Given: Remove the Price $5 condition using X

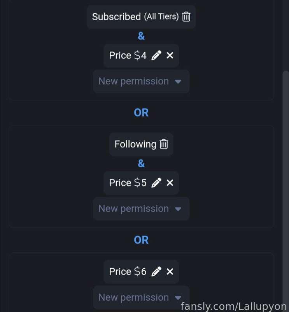Looking at the screenshot, I should pos(170,183).
